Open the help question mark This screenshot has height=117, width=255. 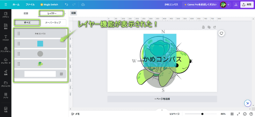[x=251, y=114]
